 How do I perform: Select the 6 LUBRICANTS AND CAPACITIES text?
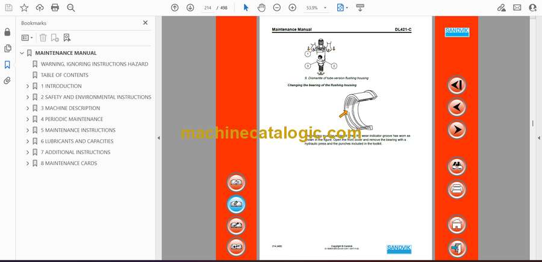76,141
